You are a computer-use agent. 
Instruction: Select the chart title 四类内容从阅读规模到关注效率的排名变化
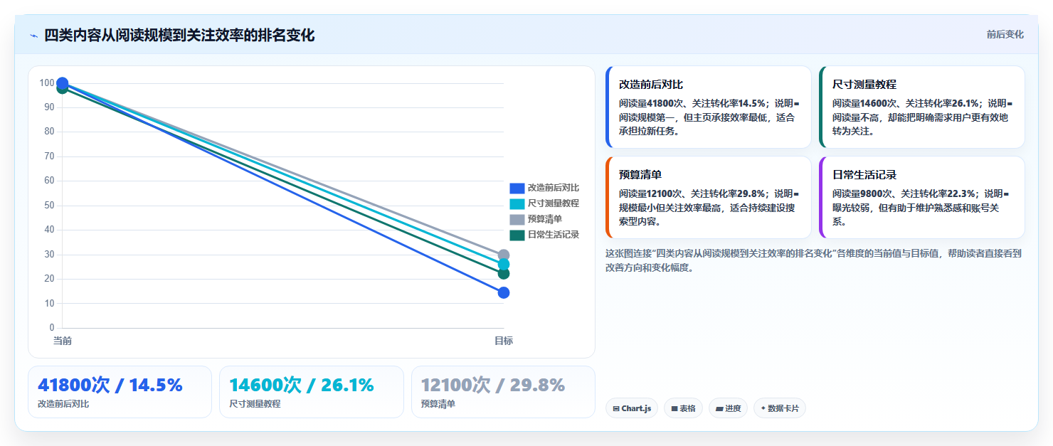(179, 36)
